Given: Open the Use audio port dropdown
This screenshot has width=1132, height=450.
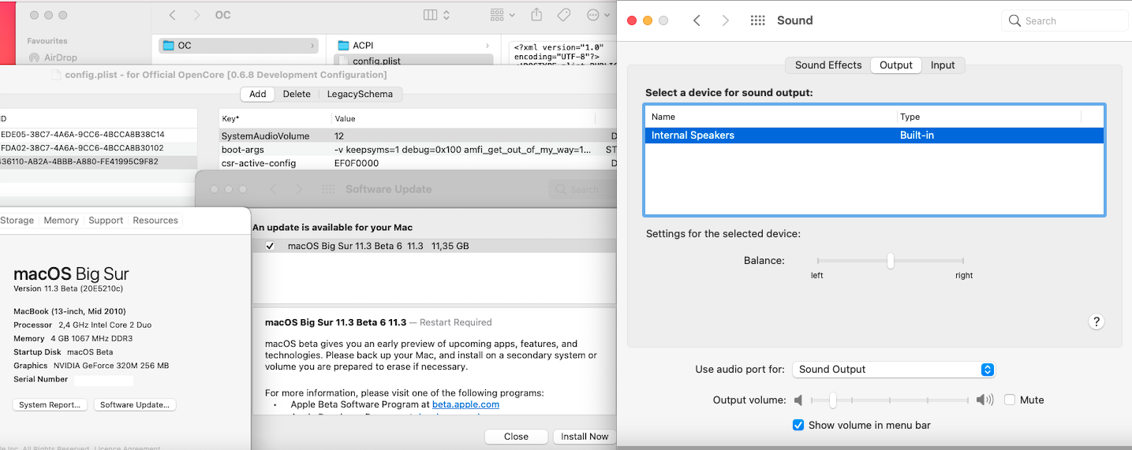Looking at the screenshot, I should pyautogui.click(x=893, y=370).
